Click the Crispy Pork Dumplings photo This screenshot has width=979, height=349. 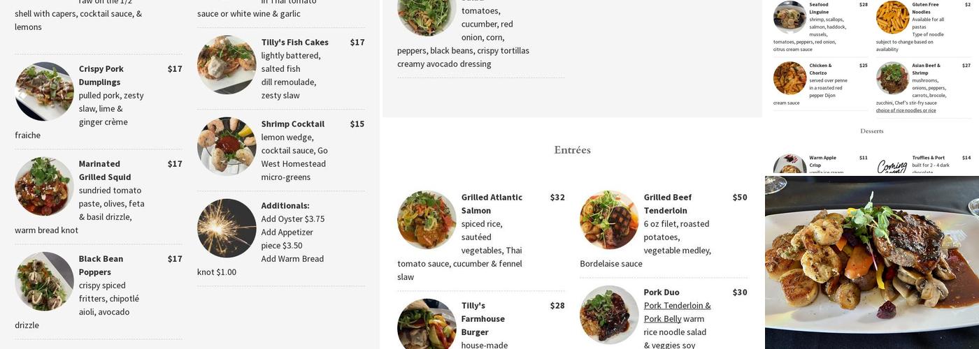44,91
